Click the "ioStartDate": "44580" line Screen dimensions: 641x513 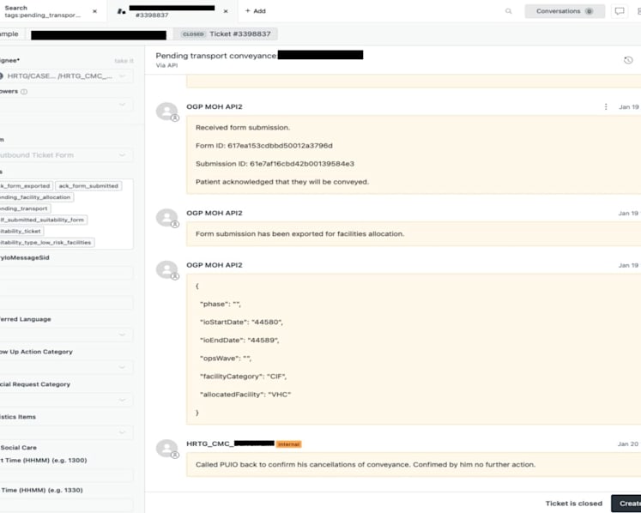click(x=241, y=322)
